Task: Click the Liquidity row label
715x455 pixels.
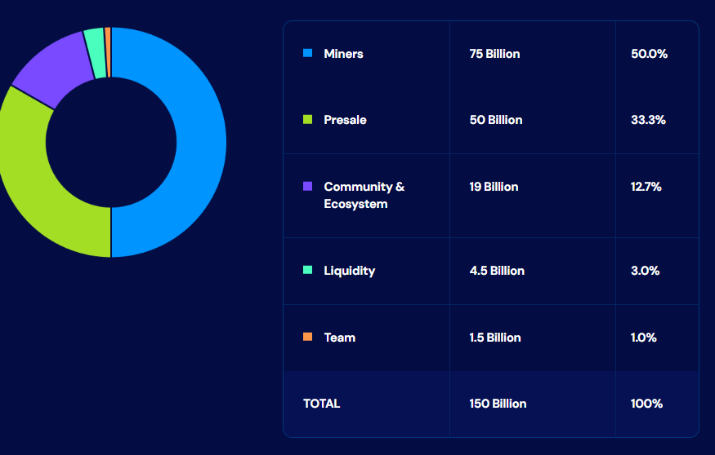Action: 349,271
